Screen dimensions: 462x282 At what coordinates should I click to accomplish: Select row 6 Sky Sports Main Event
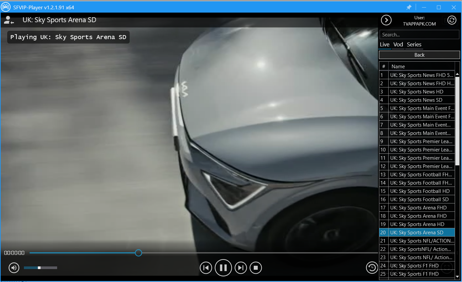pyautogui.click(x=417, y=117)
